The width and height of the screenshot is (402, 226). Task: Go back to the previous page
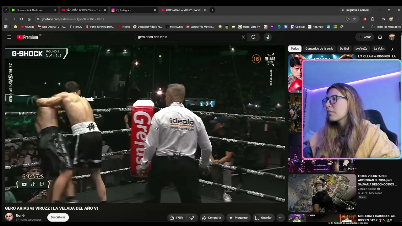(6, 19)
